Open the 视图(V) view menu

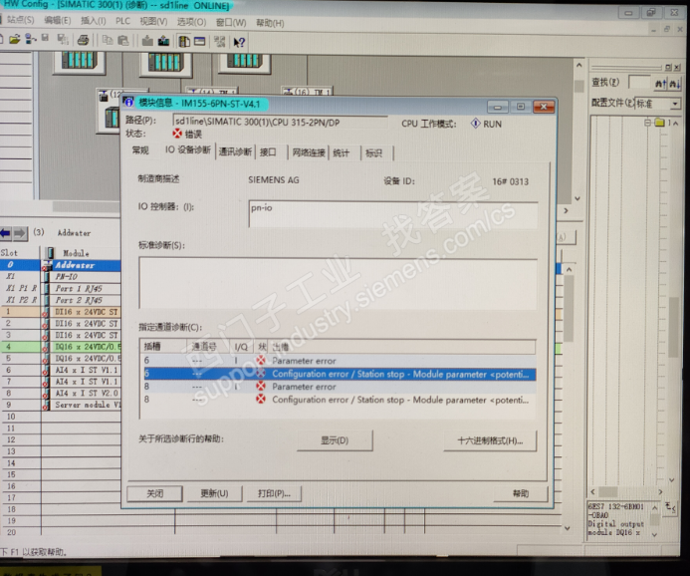153,22
